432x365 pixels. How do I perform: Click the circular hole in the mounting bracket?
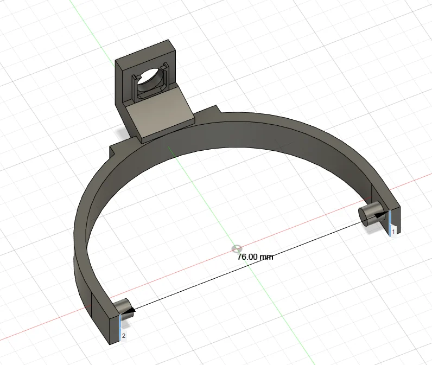coord(150,79)
